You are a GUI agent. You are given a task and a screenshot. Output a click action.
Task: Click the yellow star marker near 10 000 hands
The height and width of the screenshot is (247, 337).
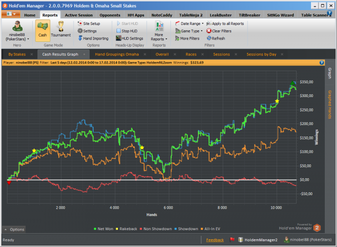tap(277, 101)
